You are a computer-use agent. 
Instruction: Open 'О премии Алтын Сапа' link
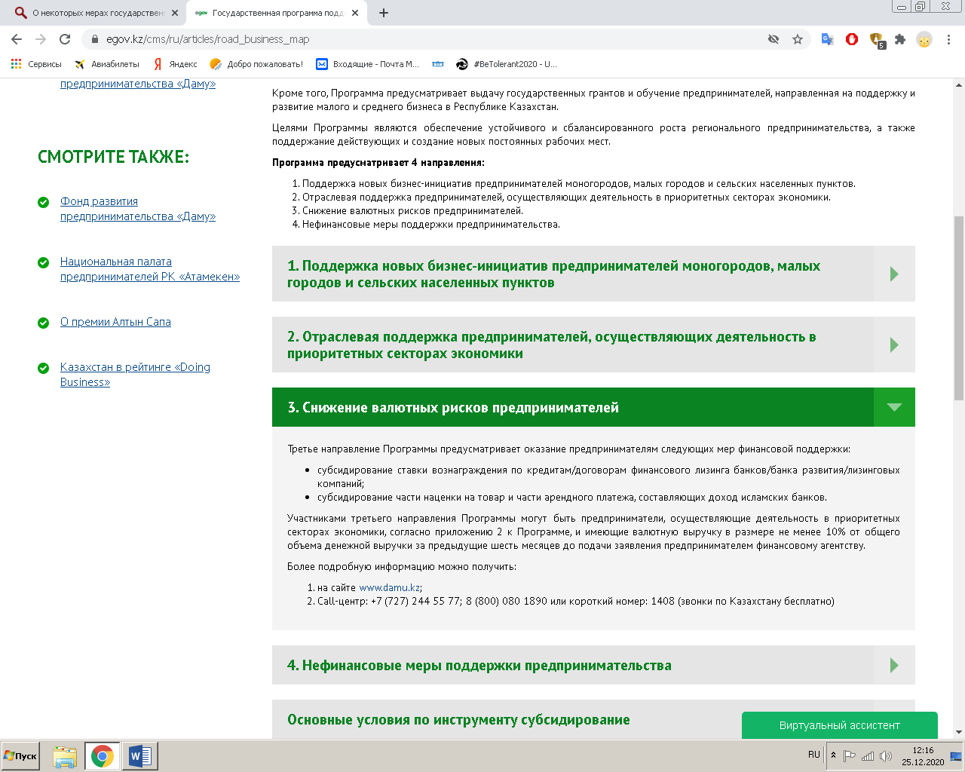click(x=115, y=322)
